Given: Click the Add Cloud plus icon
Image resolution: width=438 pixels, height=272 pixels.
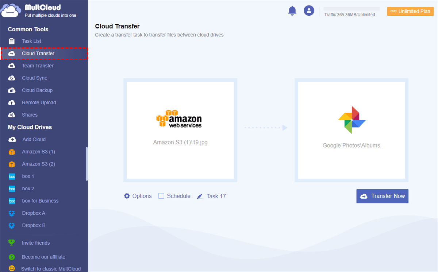Looking at the screenshot, I should pyautogui.click(x=12, y=139).
